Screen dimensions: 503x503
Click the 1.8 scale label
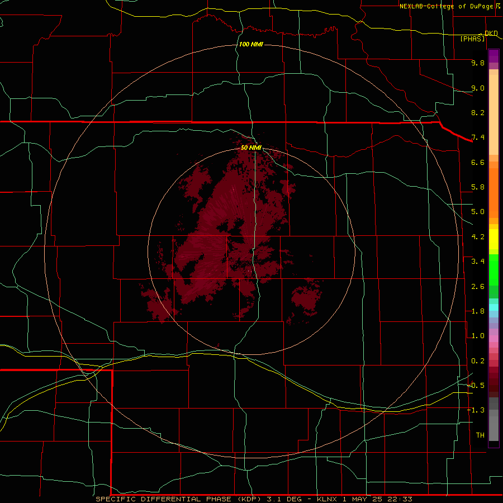click(x=478, y=311)
